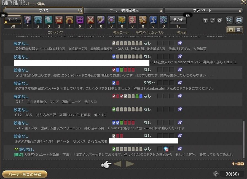Screen dimensions: 247x179
Task: Open the blue hexagon icon beside search
Action: [x=239, y=20]
